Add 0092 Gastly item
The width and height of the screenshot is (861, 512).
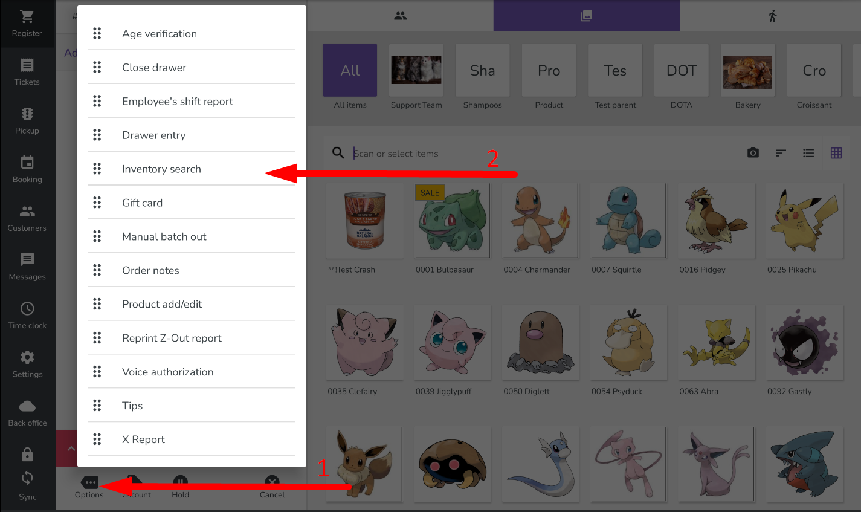point(804,351)
